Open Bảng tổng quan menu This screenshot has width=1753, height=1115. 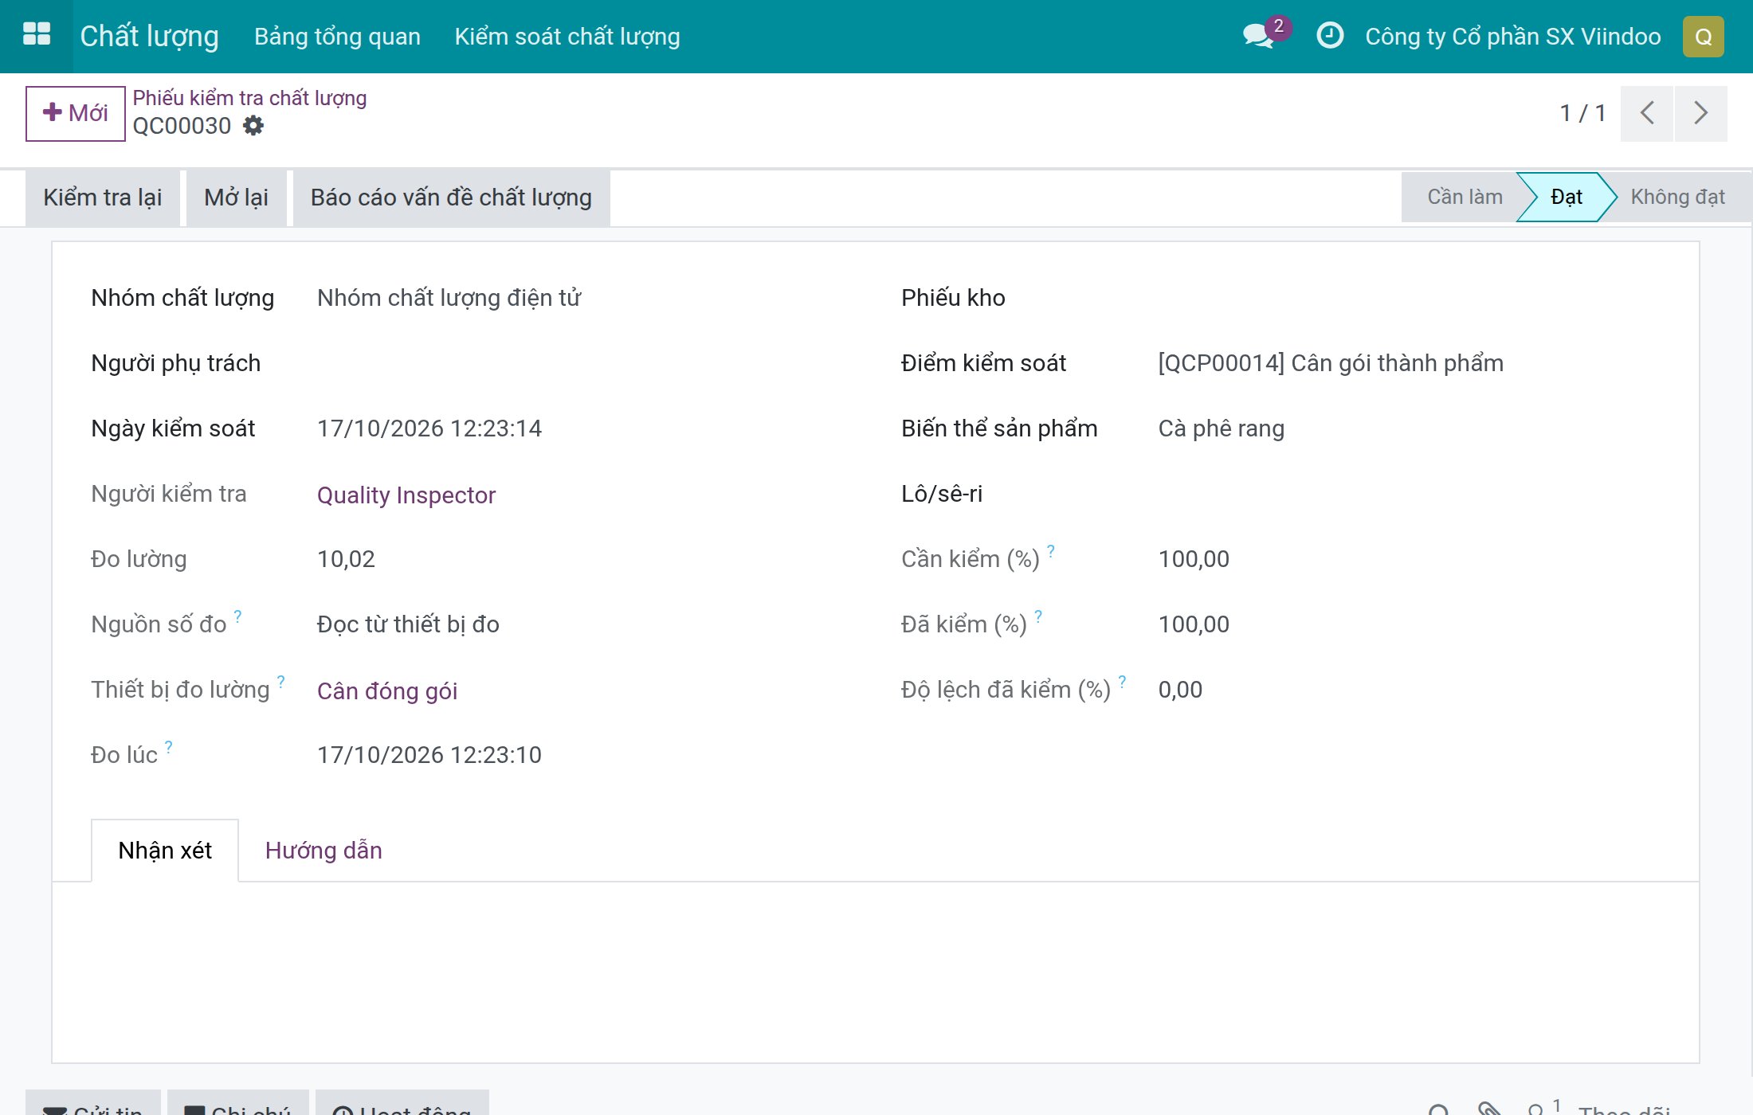pyautogui.click(x=337, y=37)
